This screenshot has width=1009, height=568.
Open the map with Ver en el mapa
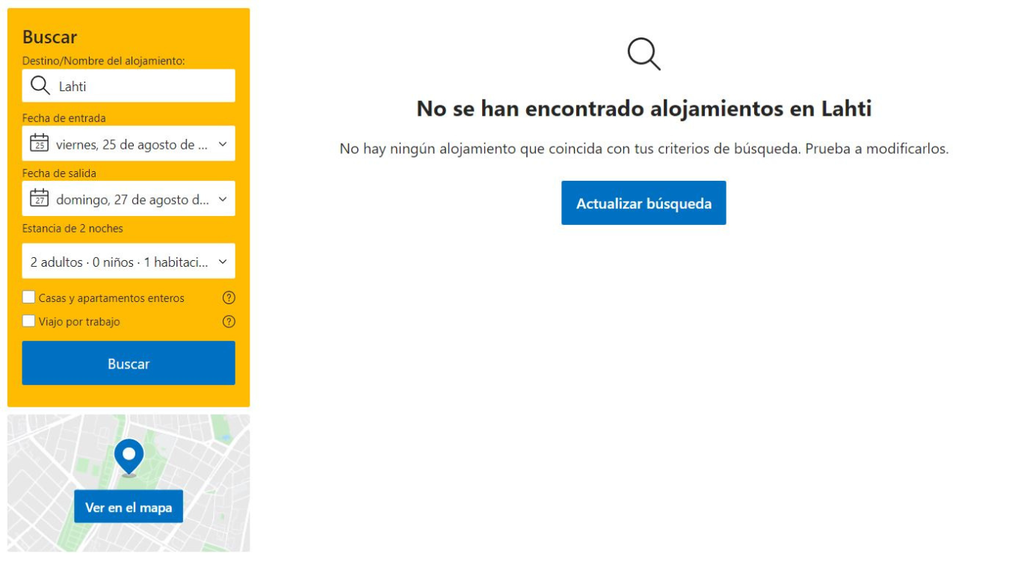(129, 507)
